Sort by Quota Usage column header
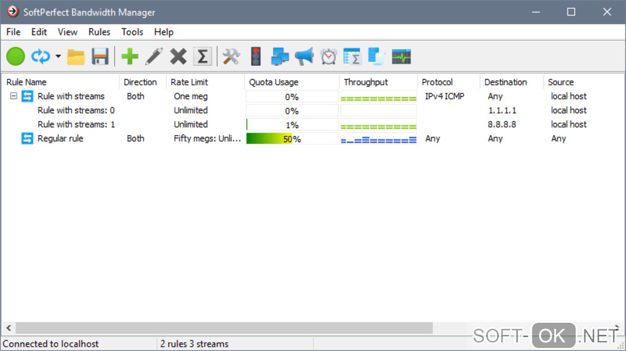 [292, 82]
